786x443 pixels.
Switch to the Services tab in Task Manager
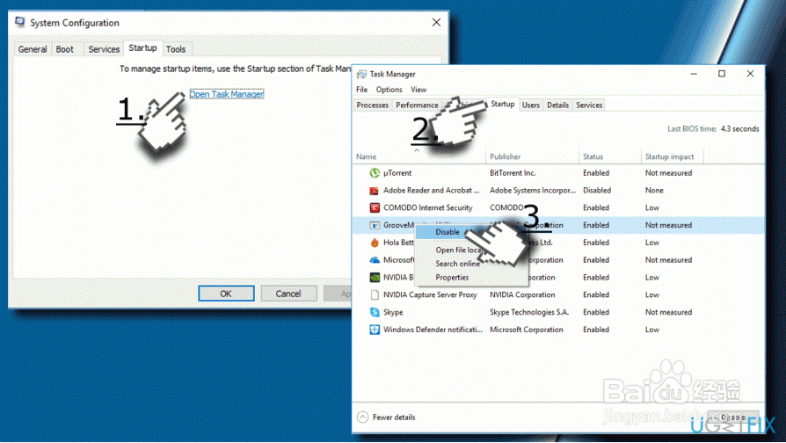coord(589,105)
